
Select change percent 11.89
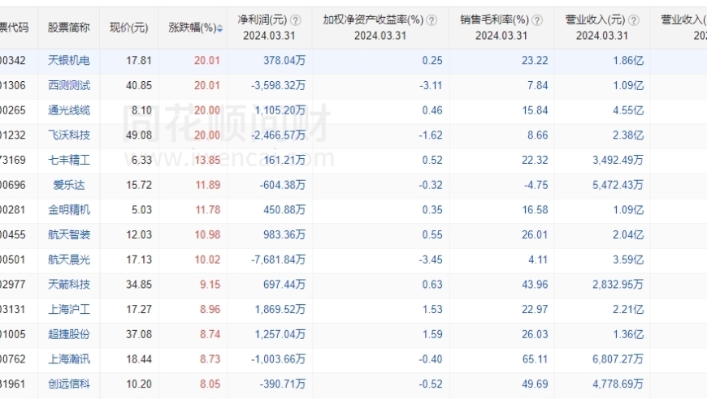point(208,185)
